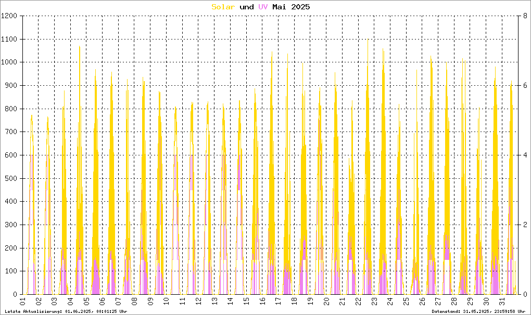The image size is (531, 315).
Task: Click the 6 label on right UV axis
Action: pos(525,86)
